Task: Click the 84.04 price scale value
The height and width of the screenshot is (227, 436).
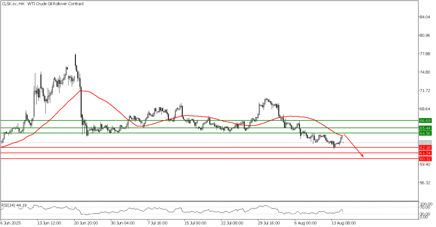Action: 425,17
